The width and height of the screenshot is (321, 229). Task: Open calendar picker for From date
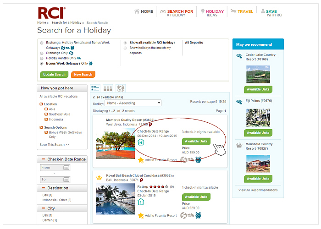66,168
